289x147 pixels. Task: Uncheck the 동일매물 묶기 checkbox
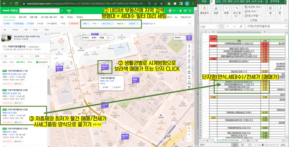pyautogui.click(x=37, y=62)
